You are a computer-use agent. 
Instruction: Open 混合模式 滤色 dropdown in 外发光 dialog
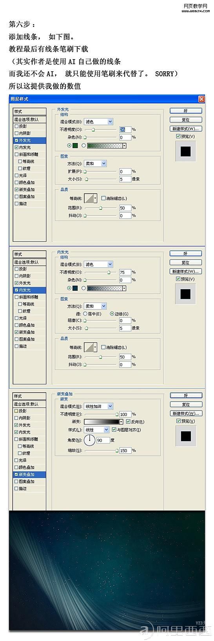(98, 121)
